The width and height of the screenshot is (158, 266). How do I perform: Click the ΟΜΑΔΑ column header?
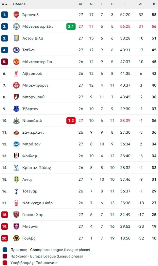point(19,4)
